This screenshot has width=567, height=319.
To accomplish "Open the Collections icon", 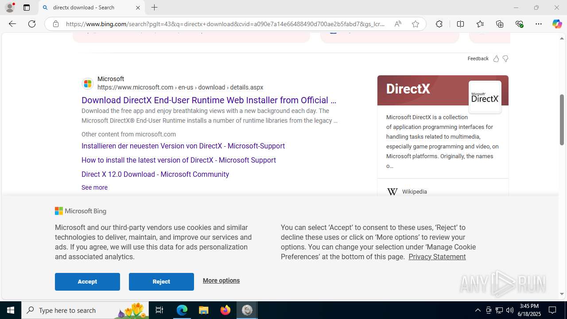I will [x=500, y=24].
